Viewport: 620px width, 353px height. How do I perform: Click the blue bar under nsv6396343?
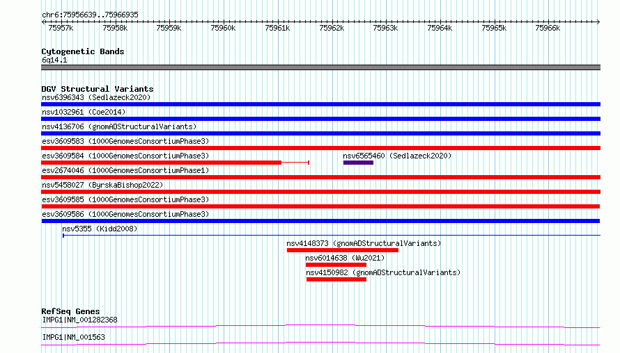tap(320, 104)
